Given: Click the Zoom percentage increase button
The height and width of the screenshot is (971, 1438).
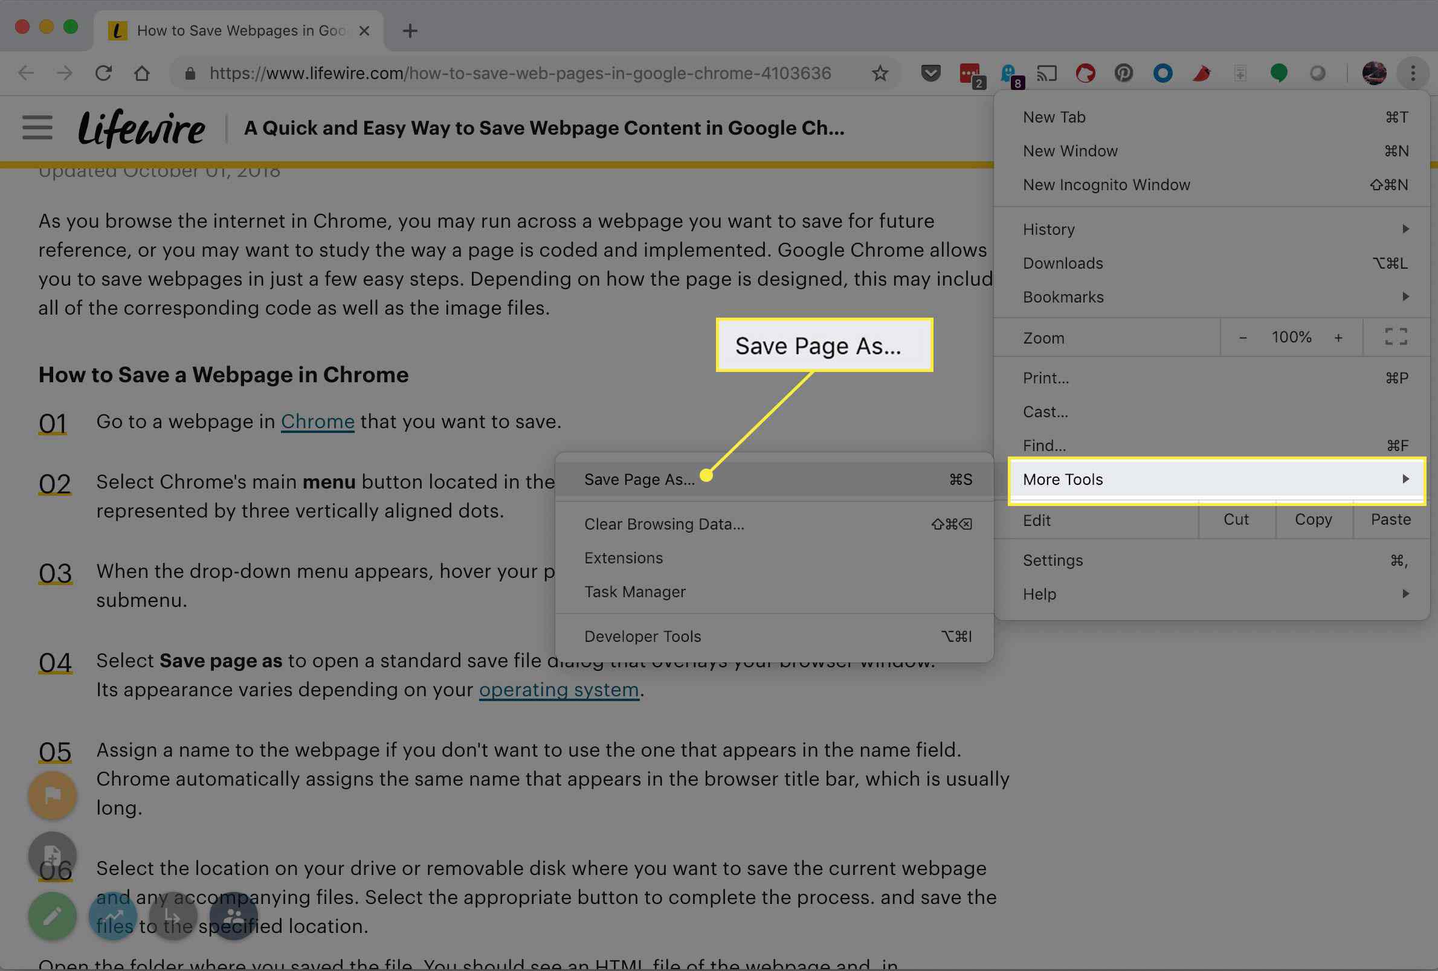Looking at the screenshot, I should (x=1337, y=336).
